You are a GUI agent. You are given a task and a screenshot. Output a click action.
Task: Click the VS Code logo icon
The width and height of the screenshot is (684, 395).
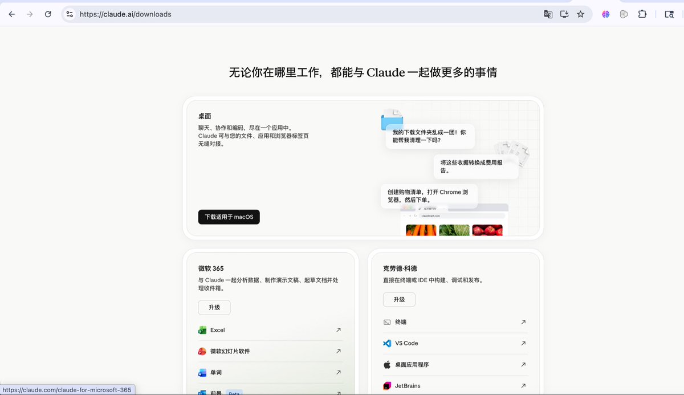pos(387,343)
